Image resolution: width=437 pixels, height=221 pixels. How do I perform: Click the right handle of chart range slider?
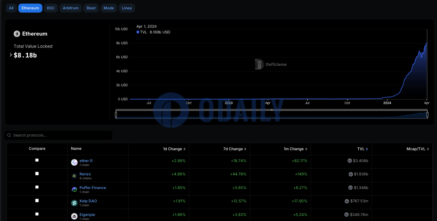[x=427, y=115]
